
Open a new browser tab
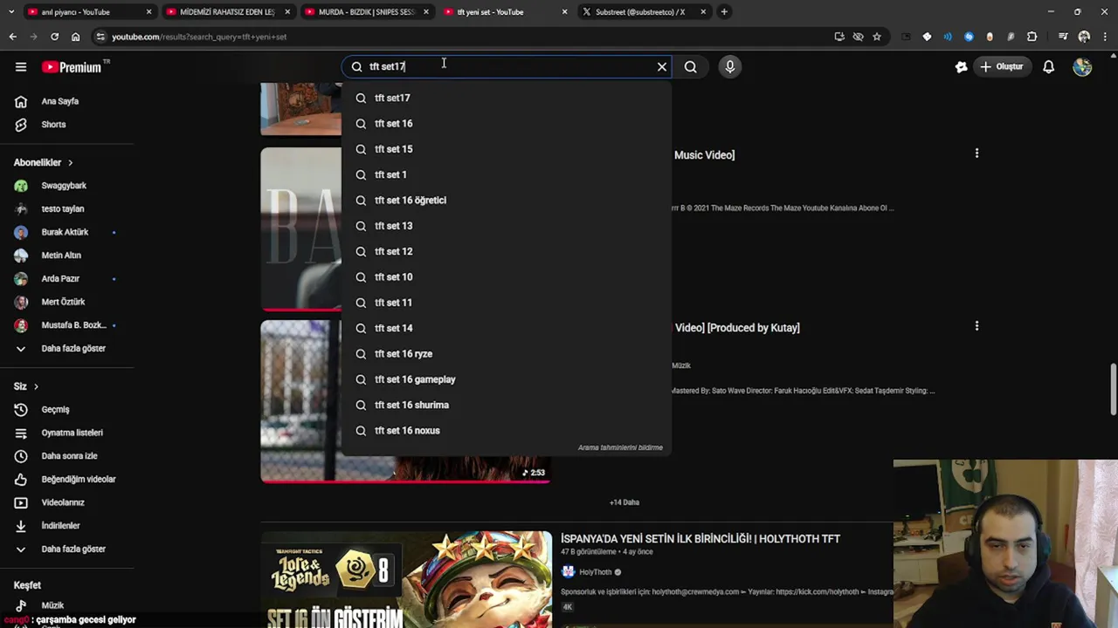click(724, 12)
